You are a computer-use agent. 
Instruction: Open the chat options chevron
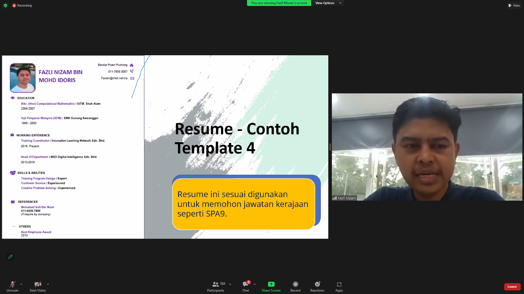pos(255,284)
